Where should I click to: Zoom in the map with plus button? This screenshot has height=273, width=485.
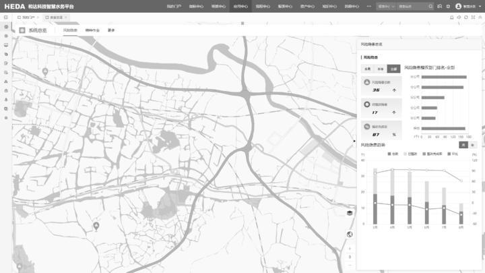[x=350, y=248]
